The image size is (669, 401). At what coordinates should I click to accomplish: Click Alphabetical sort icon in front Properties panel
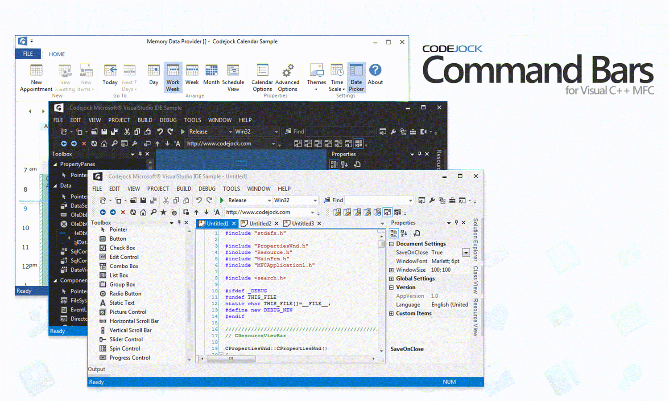[404, 233]
